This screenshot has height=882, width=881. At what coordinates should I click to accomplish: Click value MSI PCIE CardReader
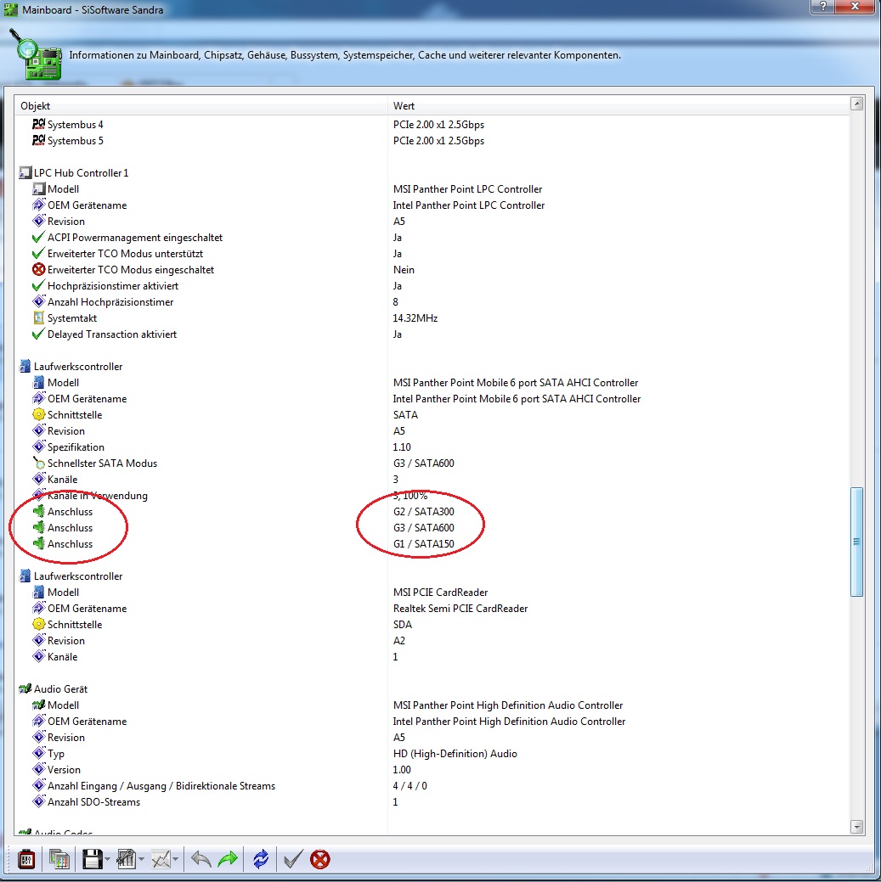[440, 593]
